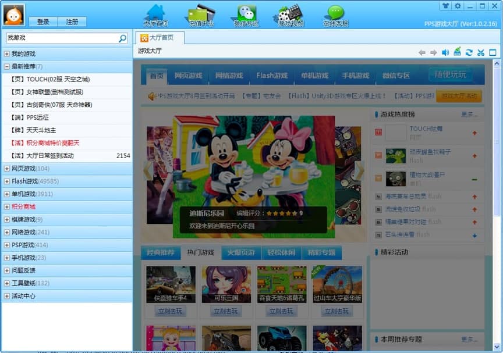The width and height of the screenshot is (503, 353).
Task: Open 植物大战僵尸 in hot ranking list
Action: 427,175
